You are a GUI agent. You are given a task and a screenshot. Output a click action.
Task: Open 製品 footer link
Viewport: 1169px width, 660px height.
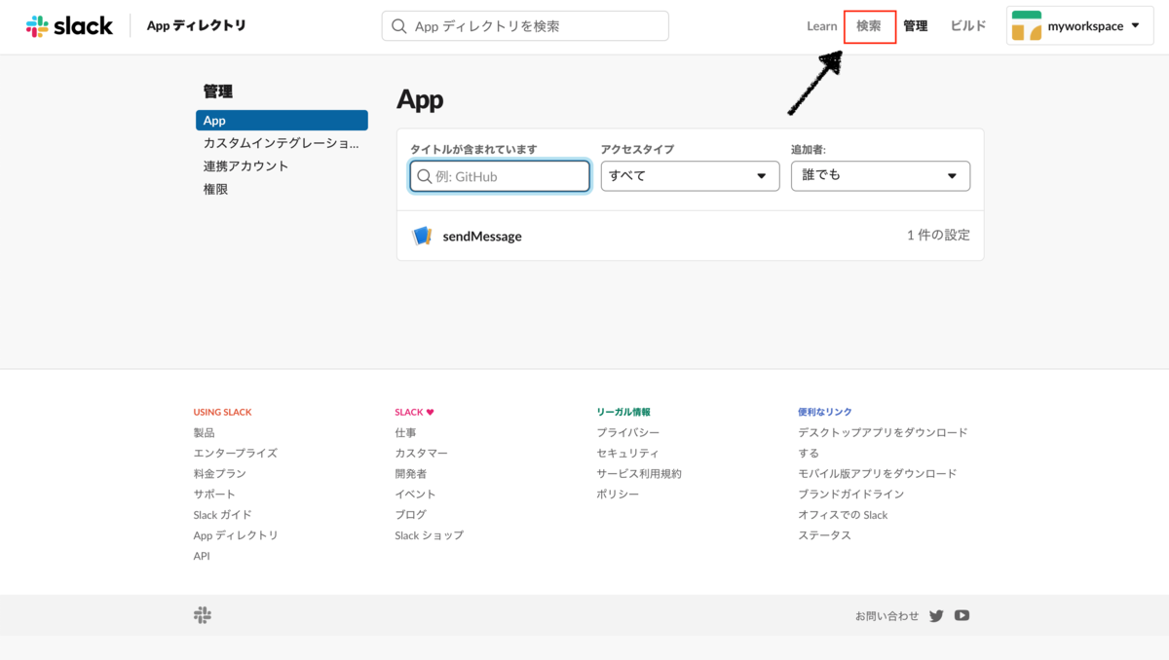coord(204,432)
